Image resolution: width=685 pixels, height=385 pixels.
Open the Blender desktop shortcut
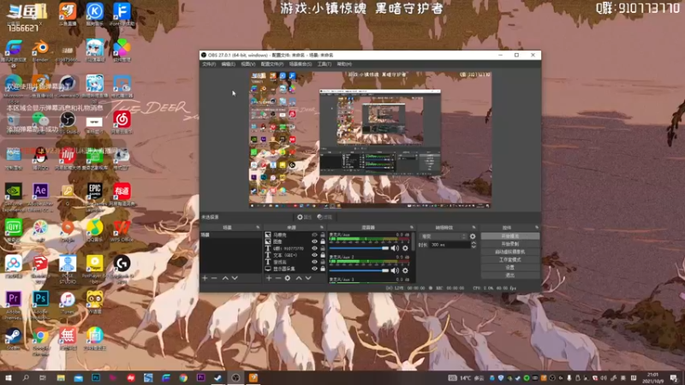click(x=40, y=50)
